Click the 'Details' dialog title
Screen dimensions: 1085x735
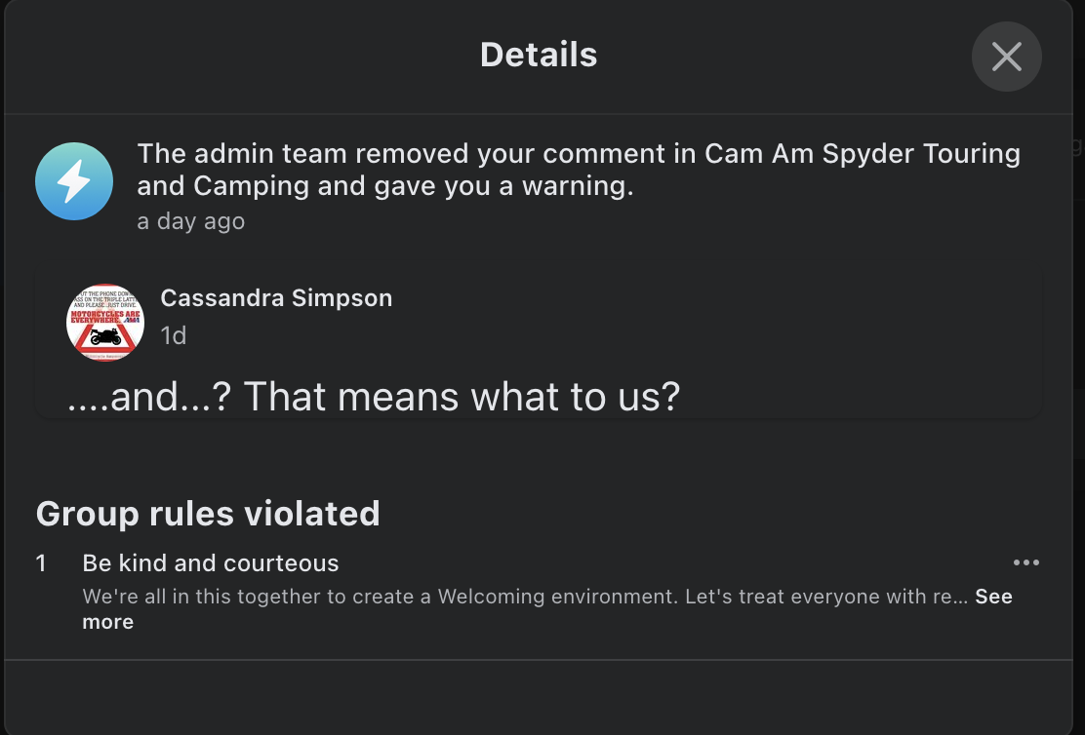click(539, 55)
